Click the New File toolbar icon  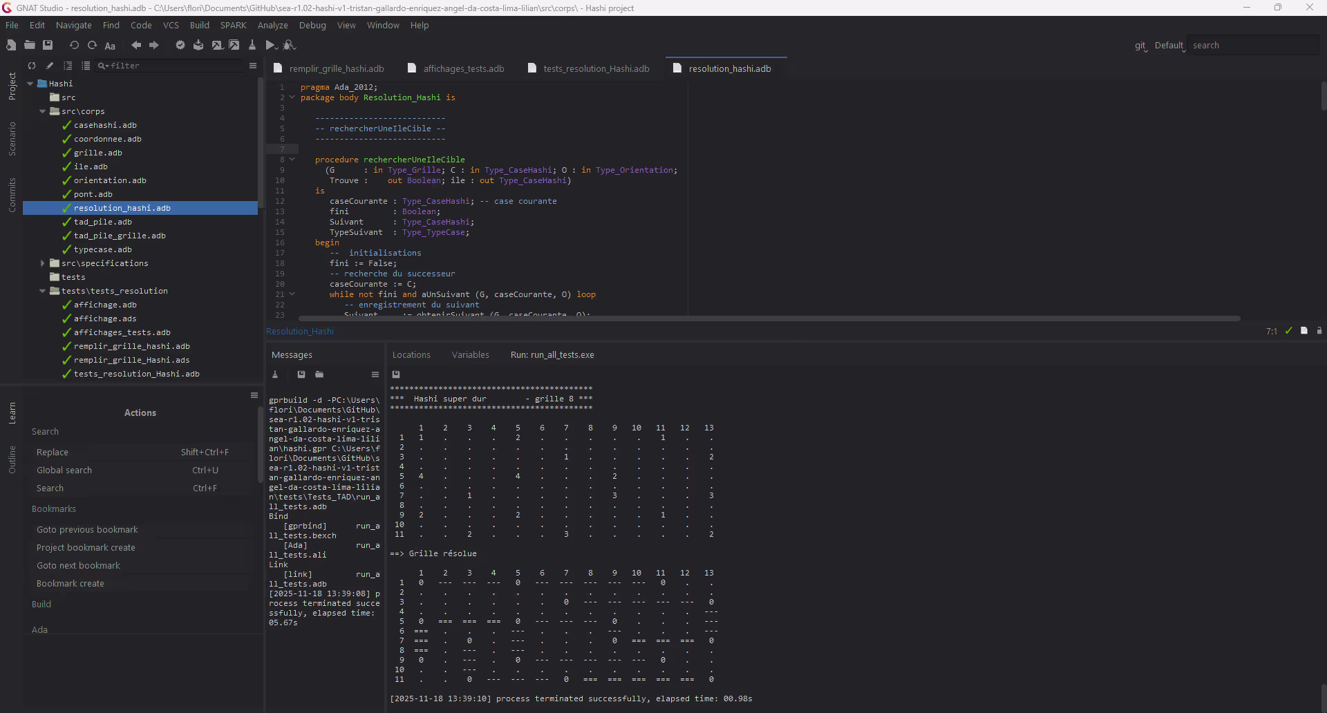click(x=11, y=45)
